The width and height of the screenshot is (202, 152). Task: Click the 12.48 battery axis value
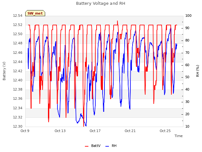tap(18, 43)
